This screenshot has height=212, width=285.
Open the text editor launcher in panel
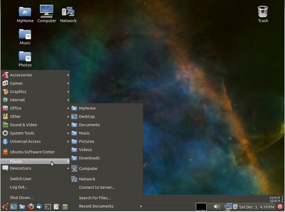(56, 207)
